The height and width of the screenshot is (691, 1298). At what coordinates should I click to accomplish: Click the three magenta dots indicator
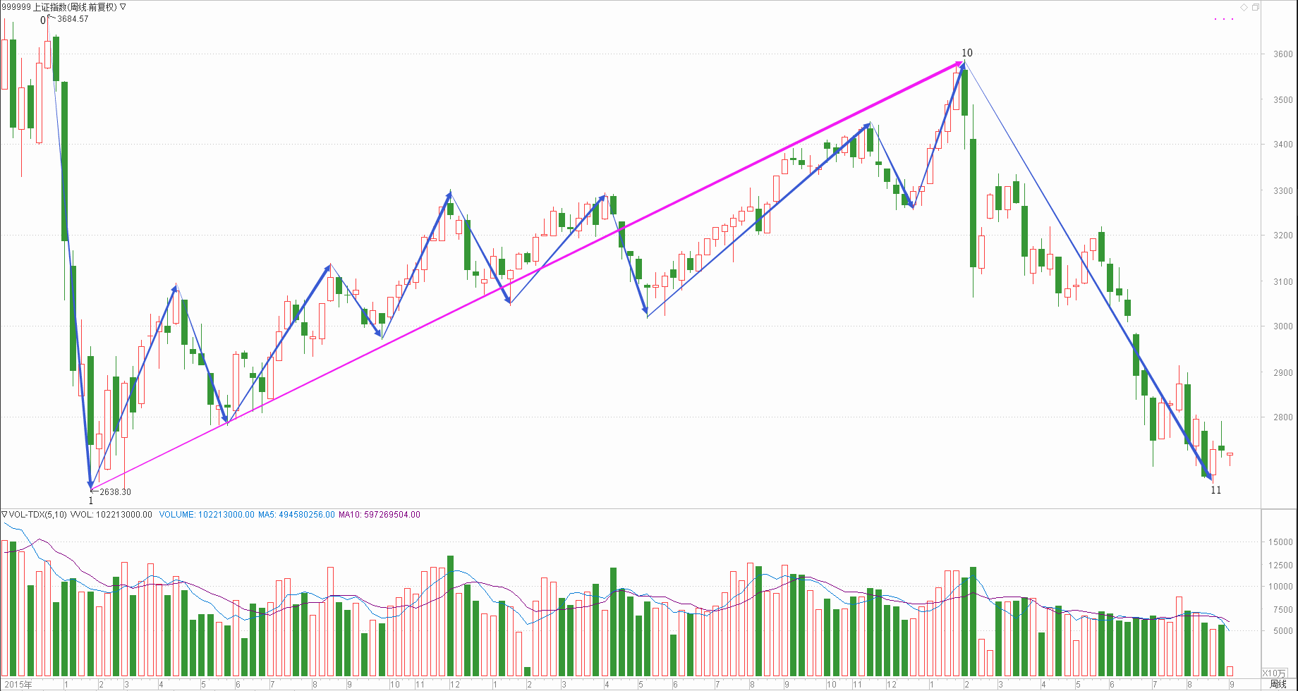1223,19
